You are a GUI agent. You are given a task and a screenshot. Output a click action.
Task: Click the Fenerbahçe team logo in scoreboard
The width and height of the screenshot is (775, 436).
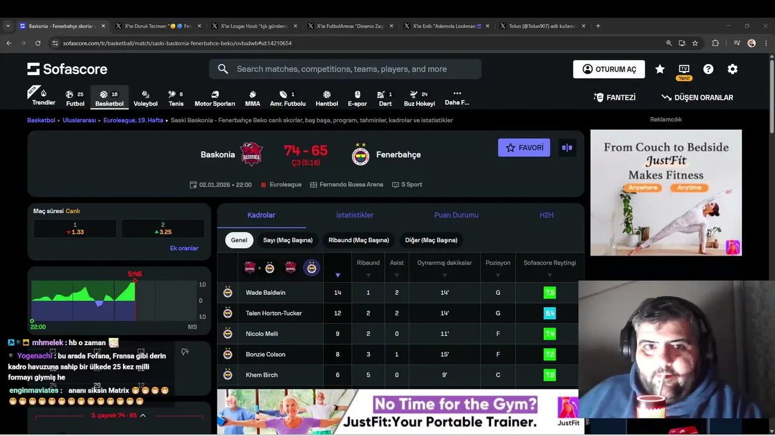pos(361,155)
